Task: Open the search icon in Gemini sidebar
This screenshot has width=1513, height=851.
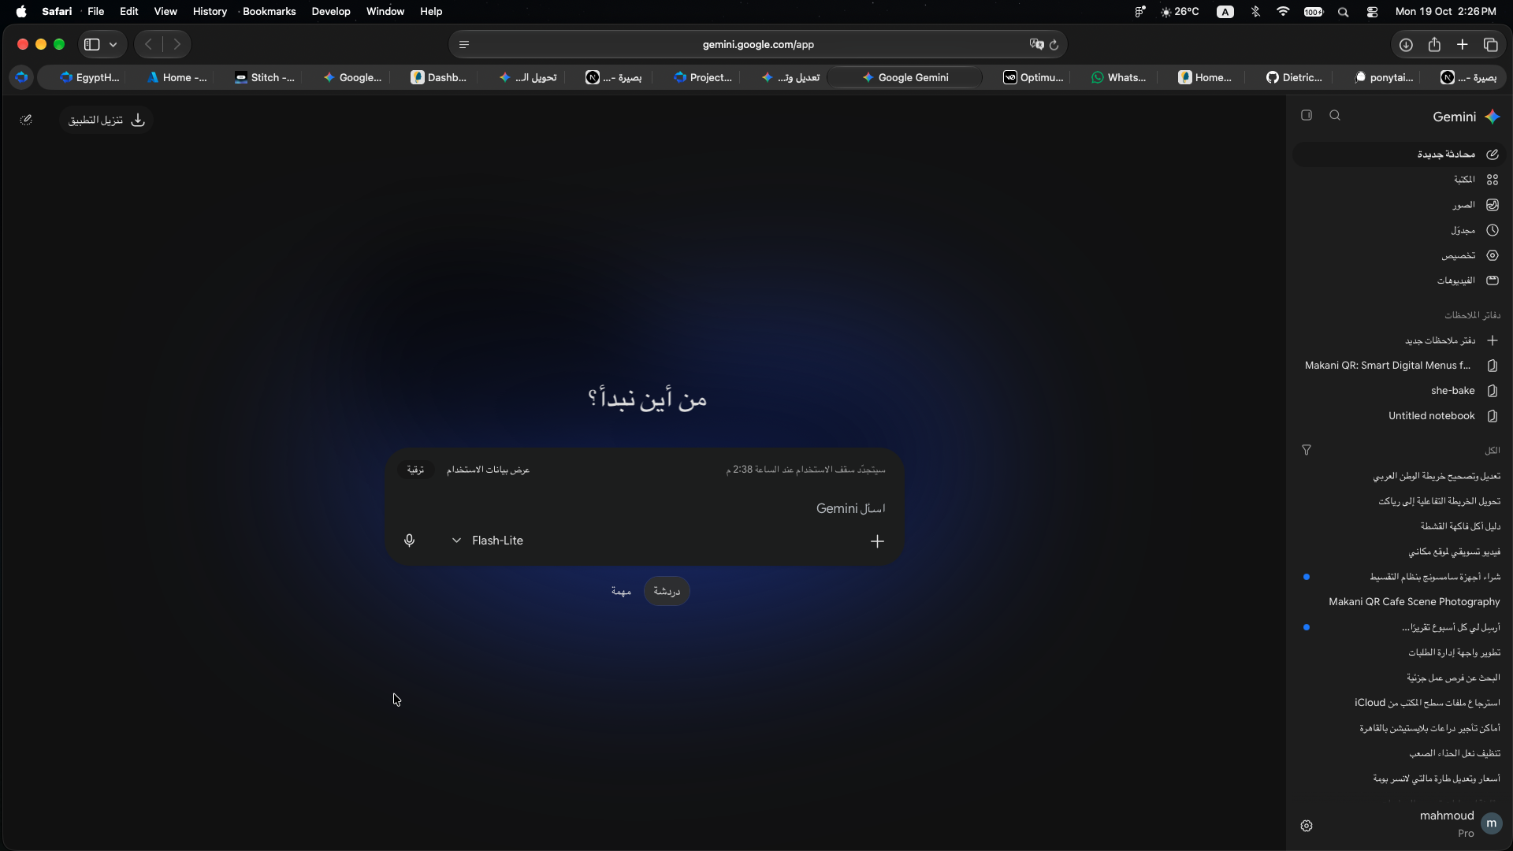Action: tap(1335, 116)
